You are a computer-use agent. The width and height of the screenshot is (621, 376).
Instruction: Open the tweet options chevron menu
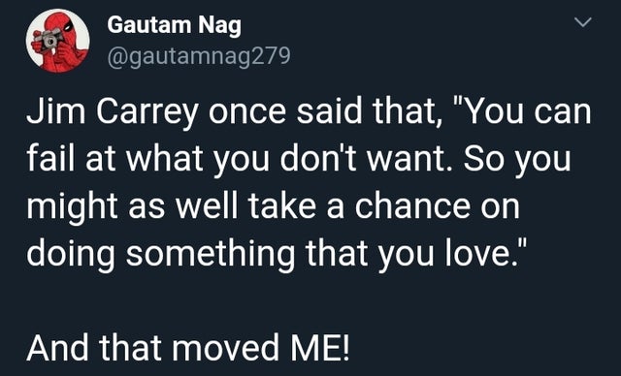[x=583, y=22]
